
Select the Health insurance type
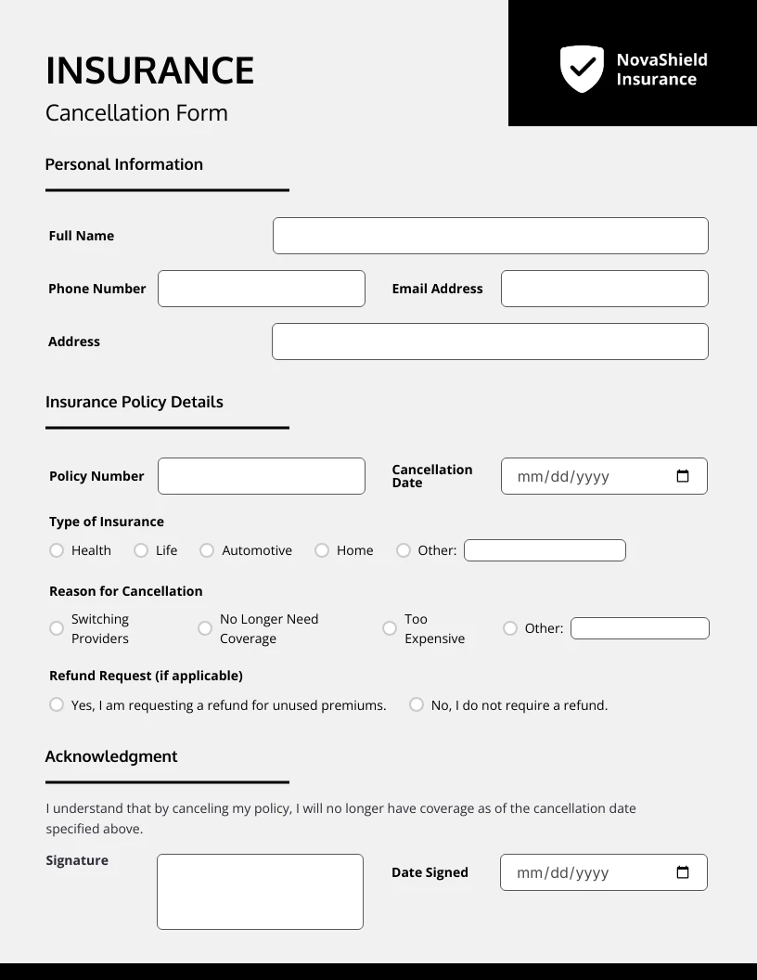tap(56, 550)
